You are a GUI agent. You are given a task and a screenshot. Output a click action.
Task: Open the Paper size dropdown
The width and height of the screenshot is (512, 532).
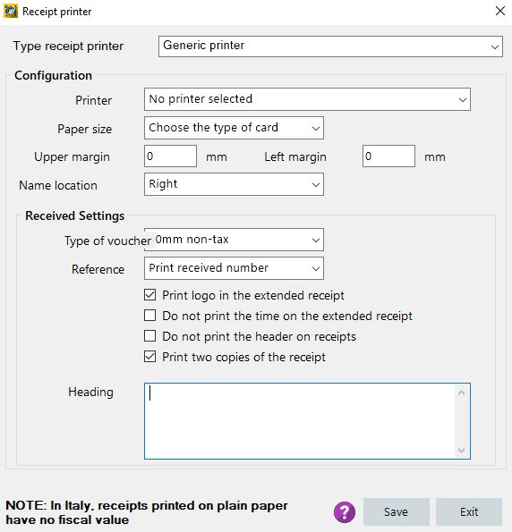(234, 128)
